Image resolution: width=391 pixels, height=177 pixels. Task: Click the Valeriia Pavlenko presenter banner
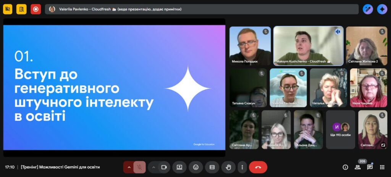[x=202, y=9]
